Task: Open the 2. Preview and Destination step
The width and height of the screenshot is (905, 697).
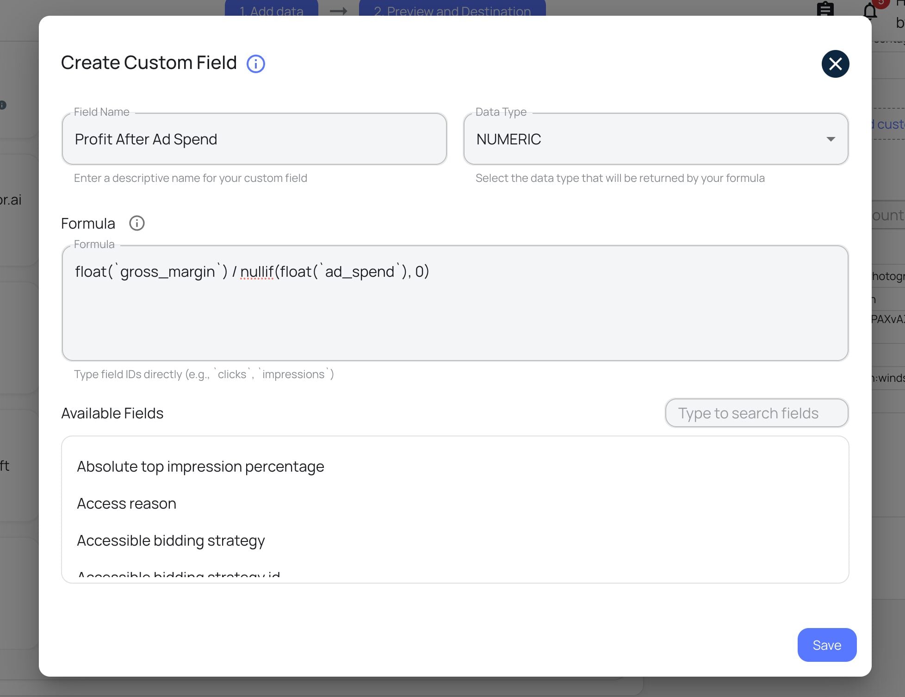Action: [x=452, y=8]
